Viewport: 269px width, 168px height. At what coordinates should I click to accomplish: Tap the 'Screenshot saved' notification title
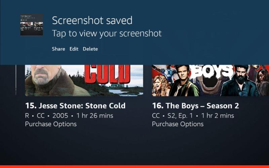92,20
